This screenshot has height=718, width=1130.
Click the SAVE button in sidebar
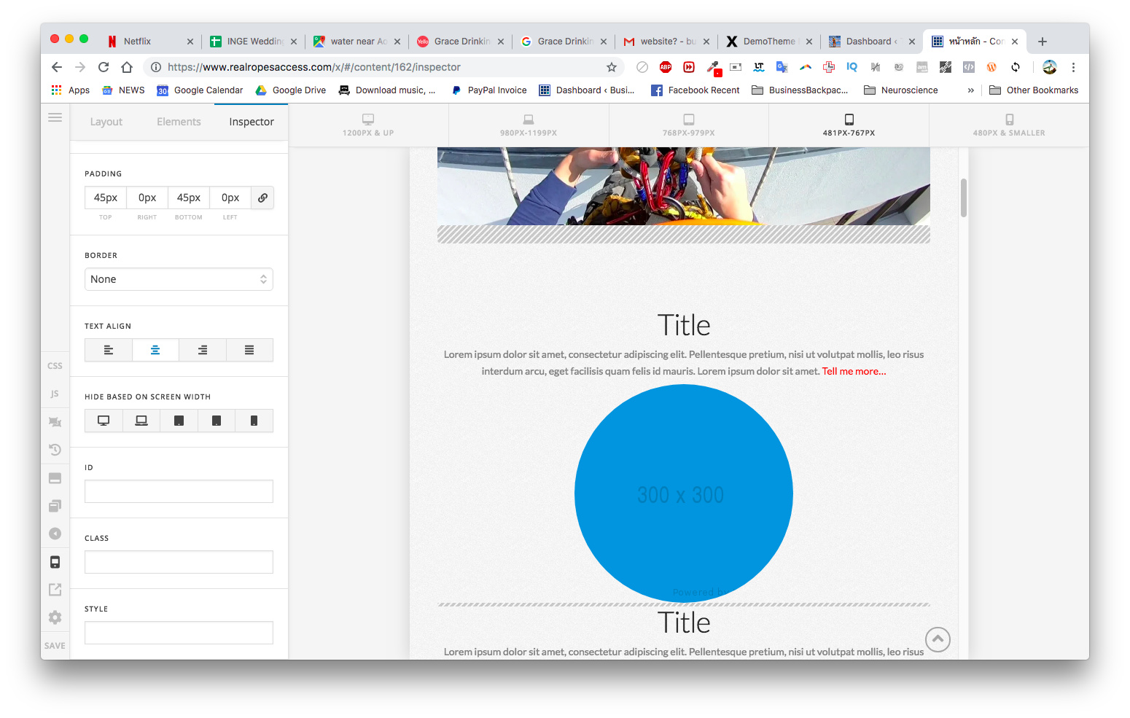[55, 646]
